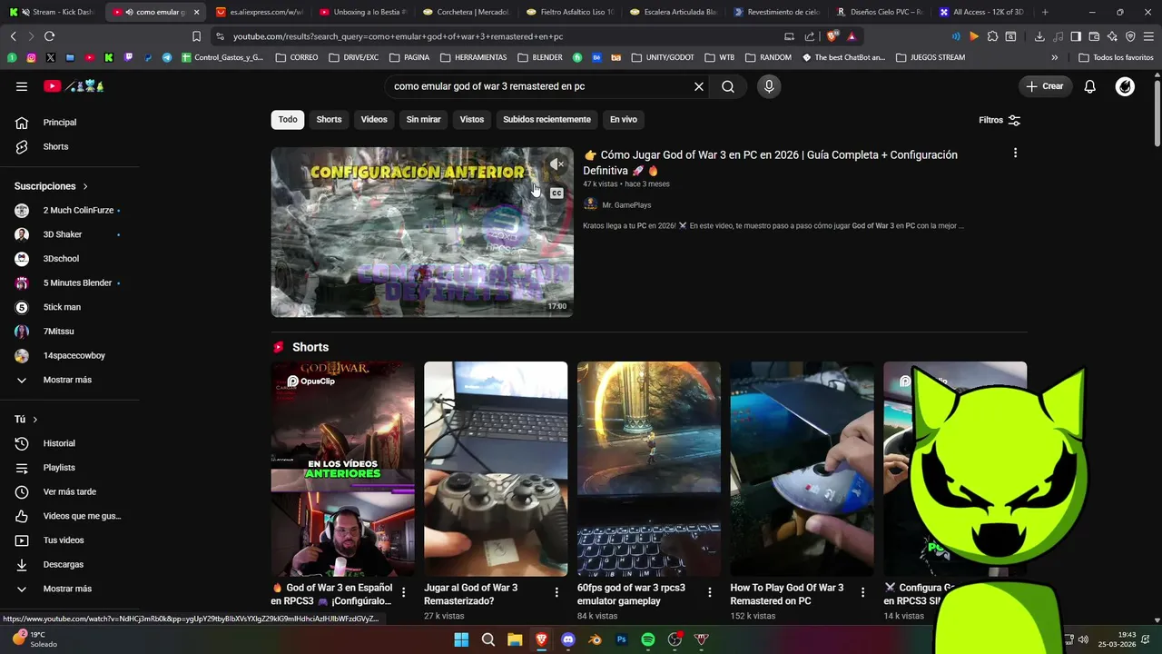Switch to the es.aliexpress.com browser tab
The width and height of the screenshot is (1162, 654).
tap(260, 12)
